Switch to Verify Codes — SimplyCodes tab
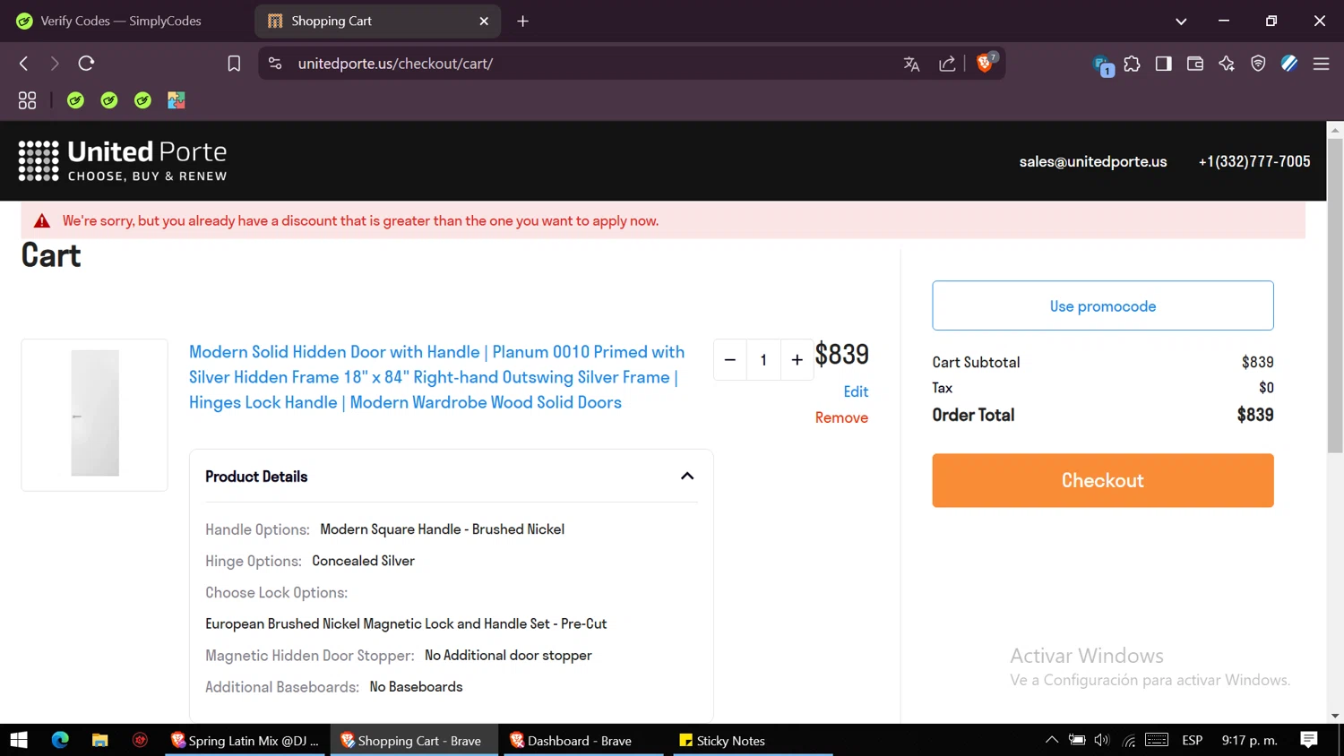 (121, 21)
